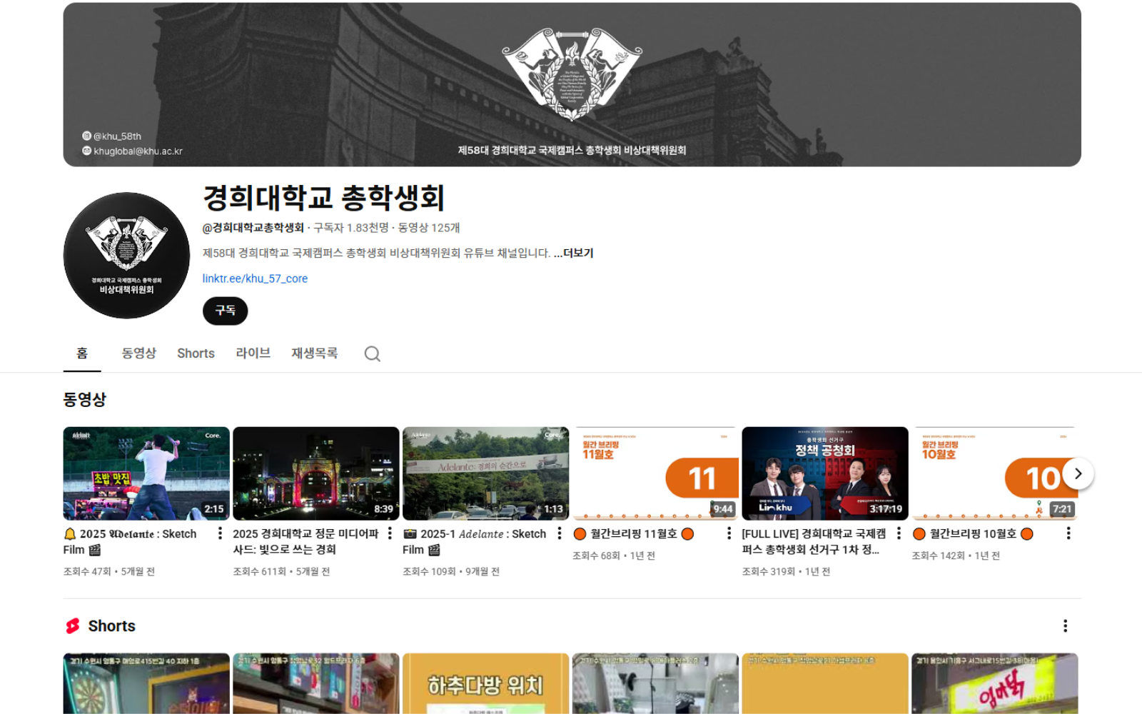Screen dimensions: 1142x714
Task: Open options menu for FULL LIVE 선거구 video
Action: 899,533
